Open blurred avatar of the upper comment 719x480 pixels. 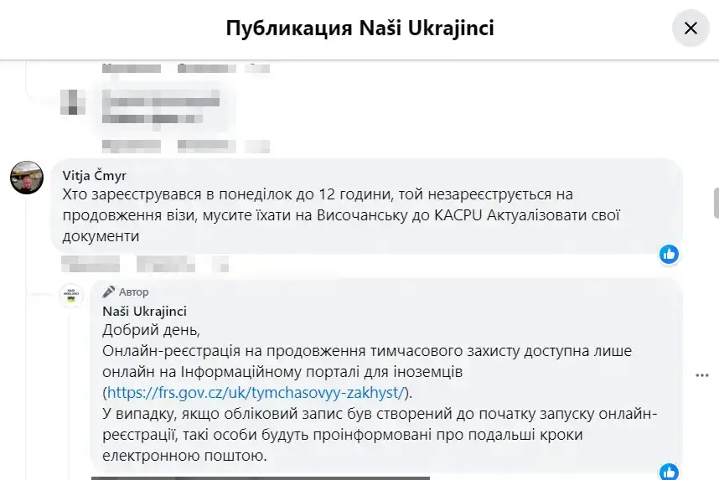72,101
